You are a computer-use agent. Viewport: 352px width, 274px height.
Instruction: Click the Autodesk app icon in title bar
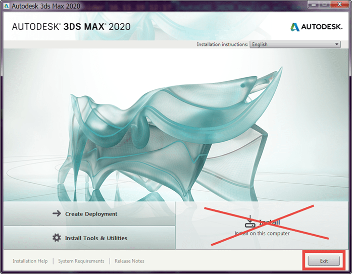[x=6, y=6]
